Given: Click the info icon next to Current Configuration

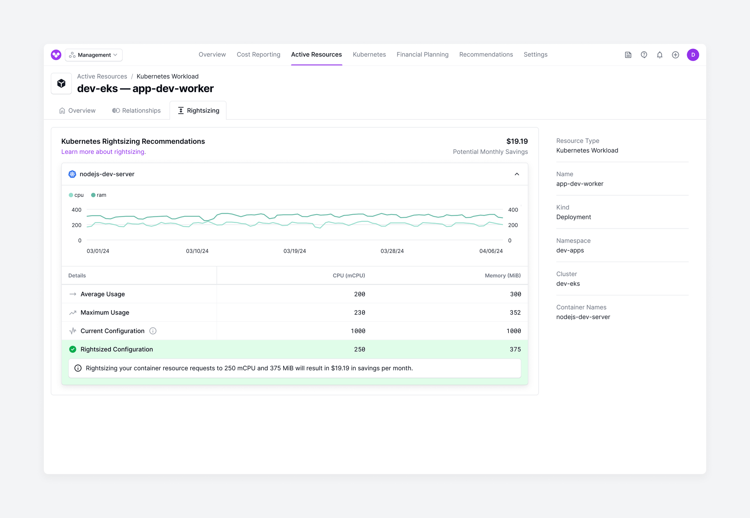Looking at the screenshot, I should coord(153,331).
